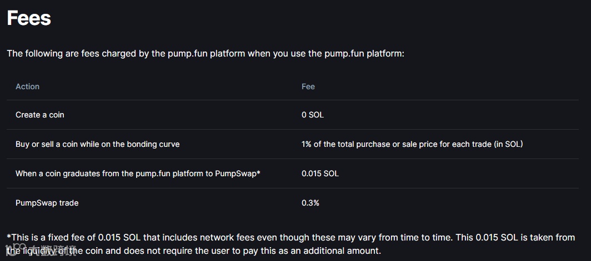
Task: Click the "0.015 SOL" value in the table
Action: pos(320,173)
